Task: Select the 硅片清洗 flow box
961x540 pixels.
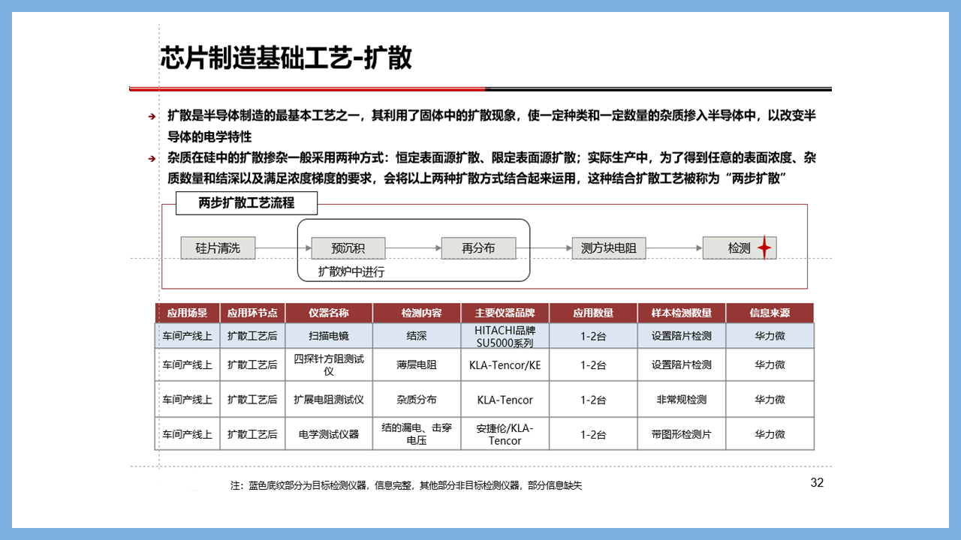Action: click(x=218, y=248)
